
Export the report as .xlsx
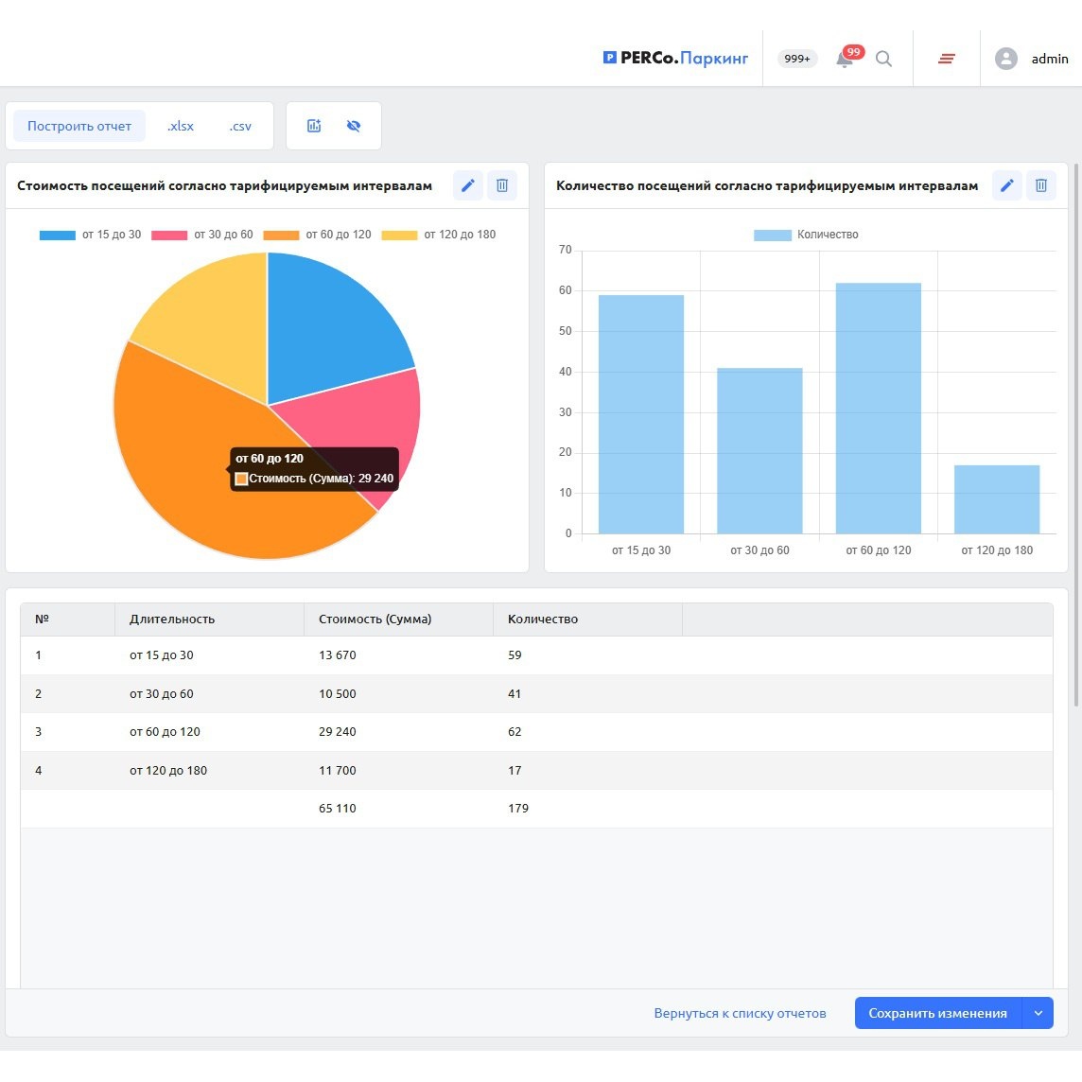click(180, 126)
